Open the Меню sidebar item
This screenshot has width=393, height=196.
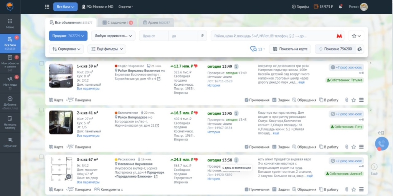[10, 23]
